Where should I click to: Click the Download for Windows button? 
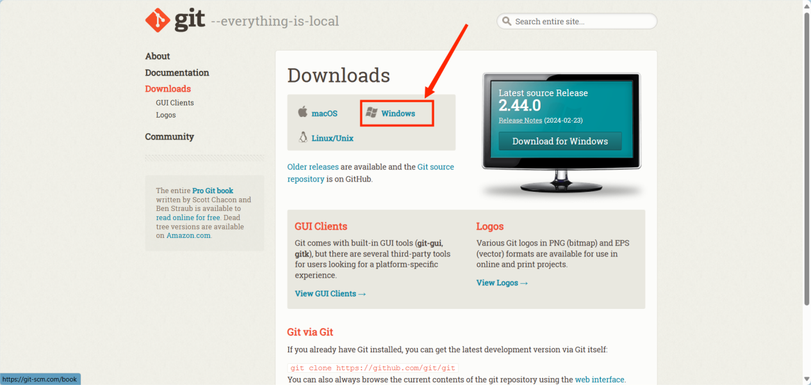(560, 141)
